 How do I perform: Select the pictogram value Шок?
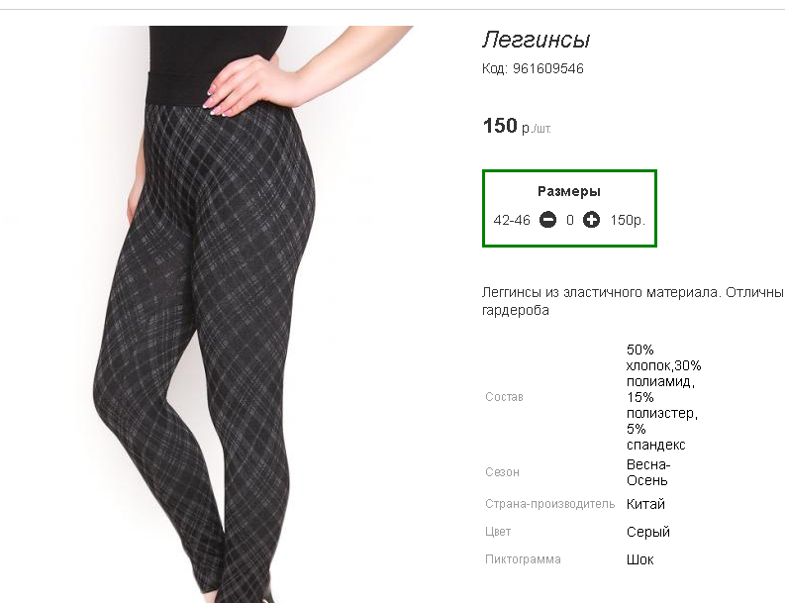click(639, 559)
